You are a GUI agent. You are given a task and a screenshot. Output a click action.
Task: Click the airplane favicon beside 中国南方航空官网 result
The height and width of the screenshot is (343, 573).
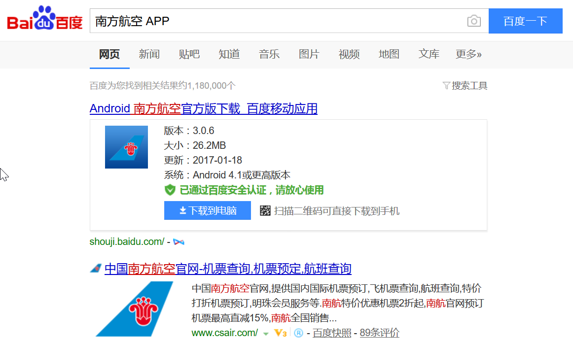[x=95, y=268]
